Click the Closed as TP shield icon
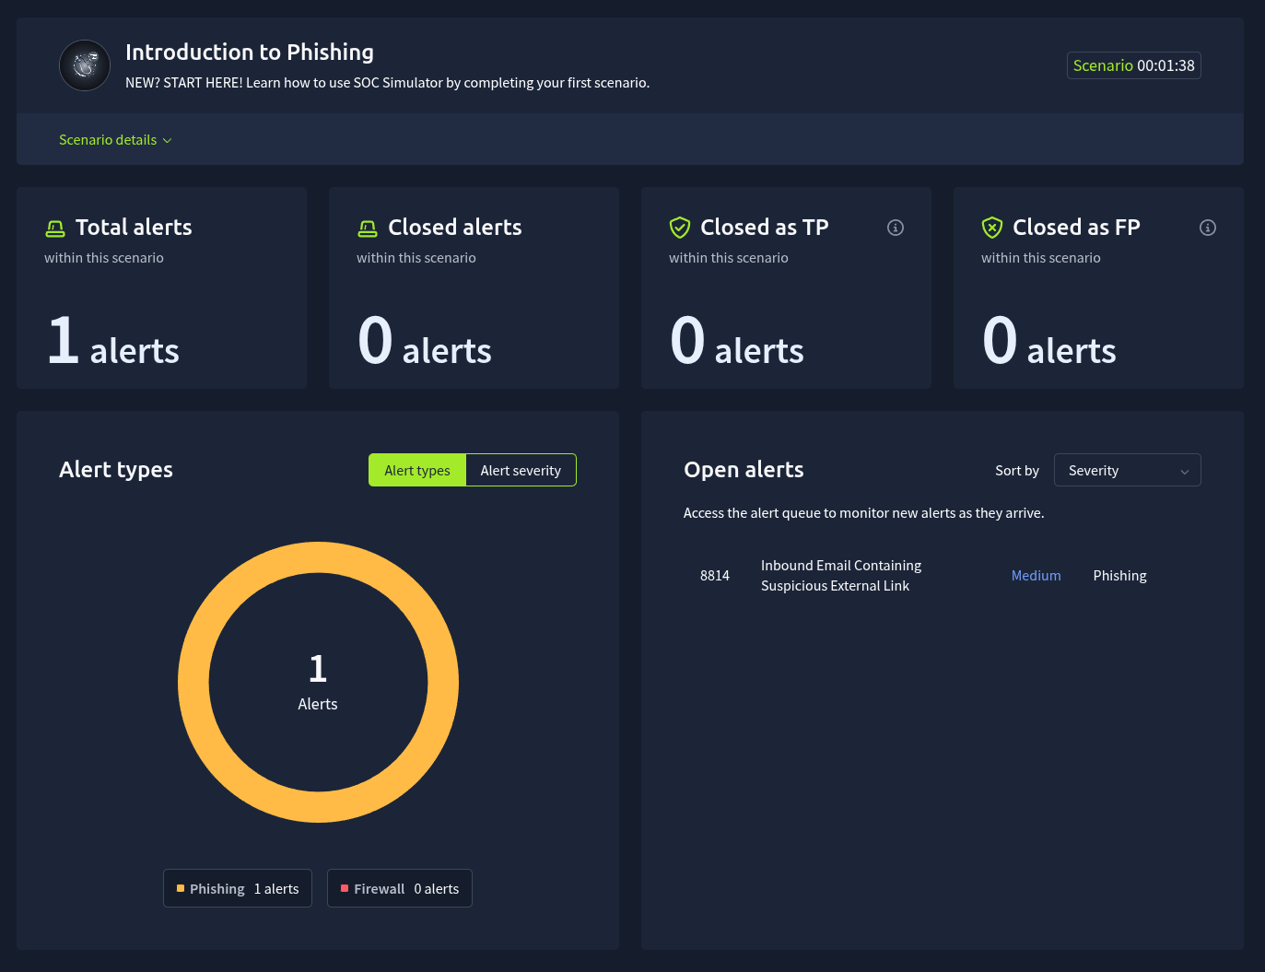 [x=680, y=228]
